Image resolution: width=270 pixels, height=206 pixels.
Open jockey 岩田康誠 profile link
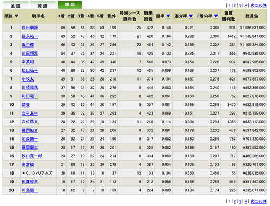pyautogui.click(x=30, y=28)
